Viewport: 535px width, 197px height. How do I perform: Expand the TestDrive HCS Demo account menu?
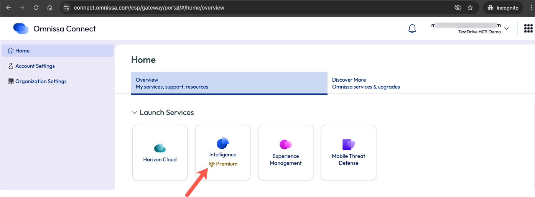[507, 28]
